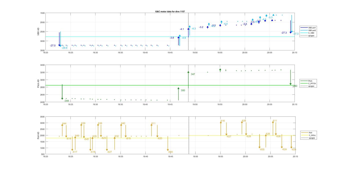Click the yellow C_ROLL legend line sample

pos(304,135)
